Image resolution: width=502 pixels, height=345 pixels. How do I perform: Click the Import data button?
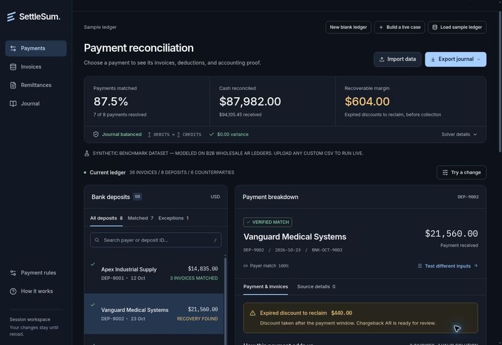coord(397,59)
